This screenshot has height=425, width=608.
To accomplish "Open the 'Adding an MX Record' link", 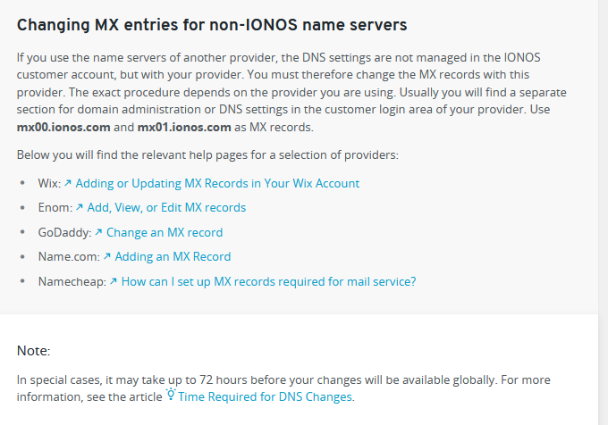I will (x=173, y=256).
